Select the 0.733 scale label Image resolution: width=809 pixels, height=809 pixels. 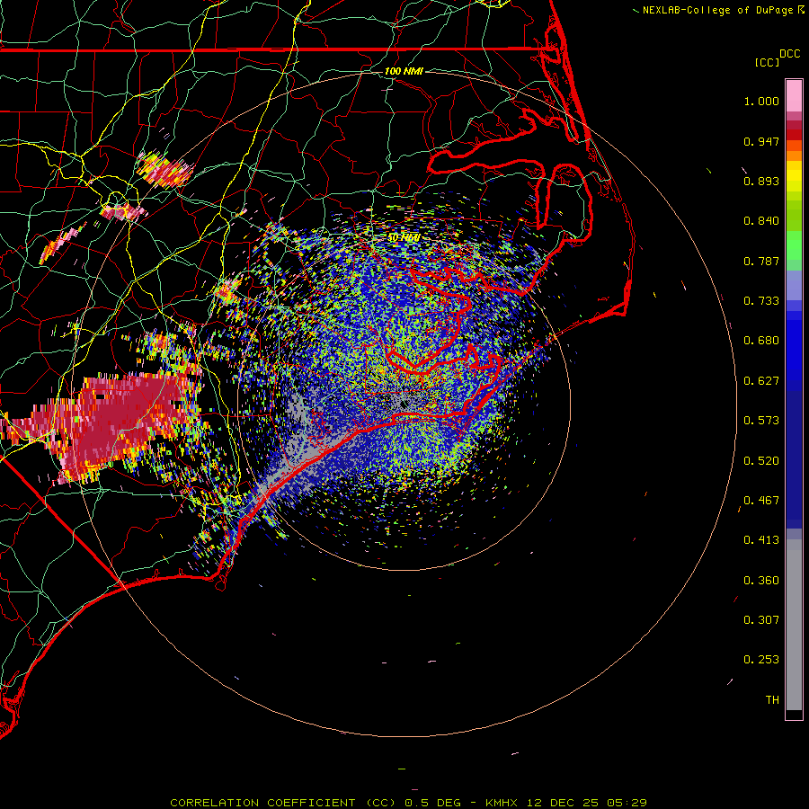[761, 301]
